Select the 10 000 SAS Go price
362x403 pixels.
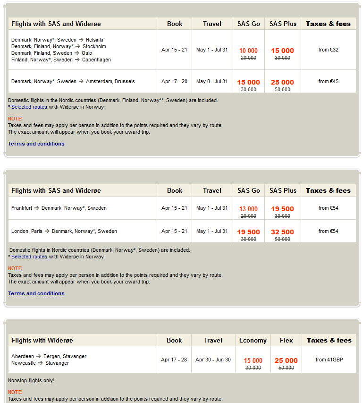point(248,51)
